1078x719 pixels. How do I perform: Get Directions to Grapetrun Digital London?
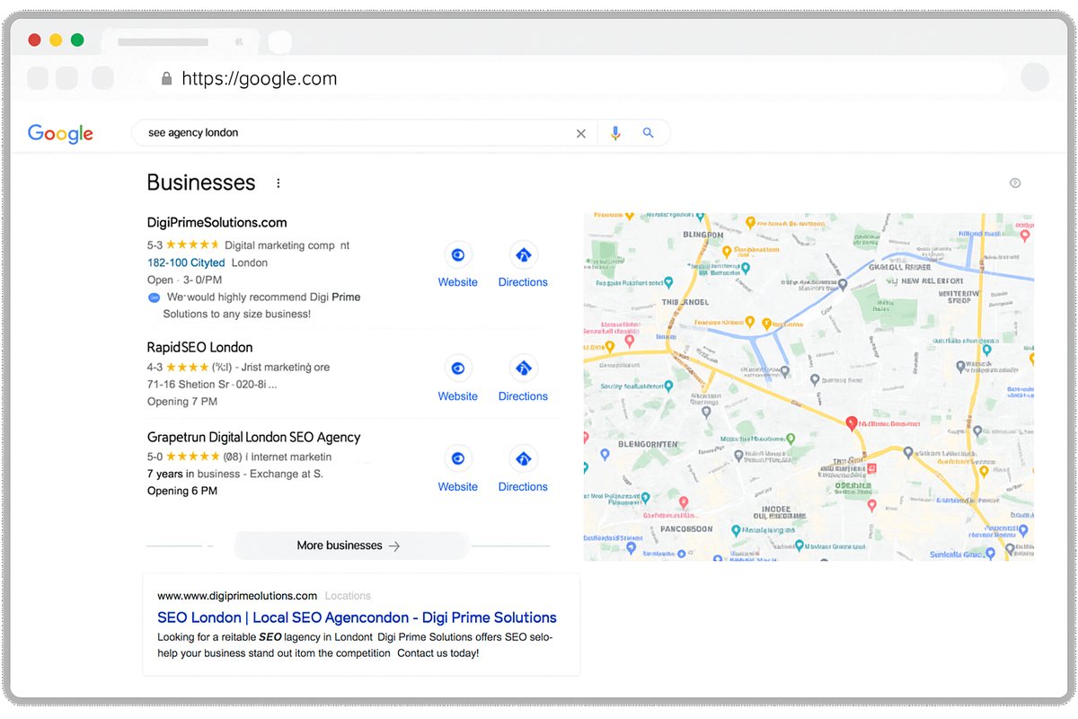523,470
